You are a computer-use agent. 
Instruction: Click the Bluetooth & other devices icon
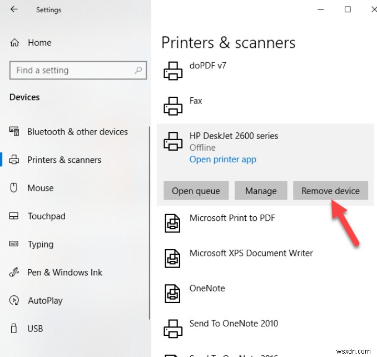pyautogui.click(x=14, y=131)
